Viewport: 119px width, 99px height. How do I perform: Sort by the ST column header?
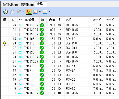(x=13, y=20)
